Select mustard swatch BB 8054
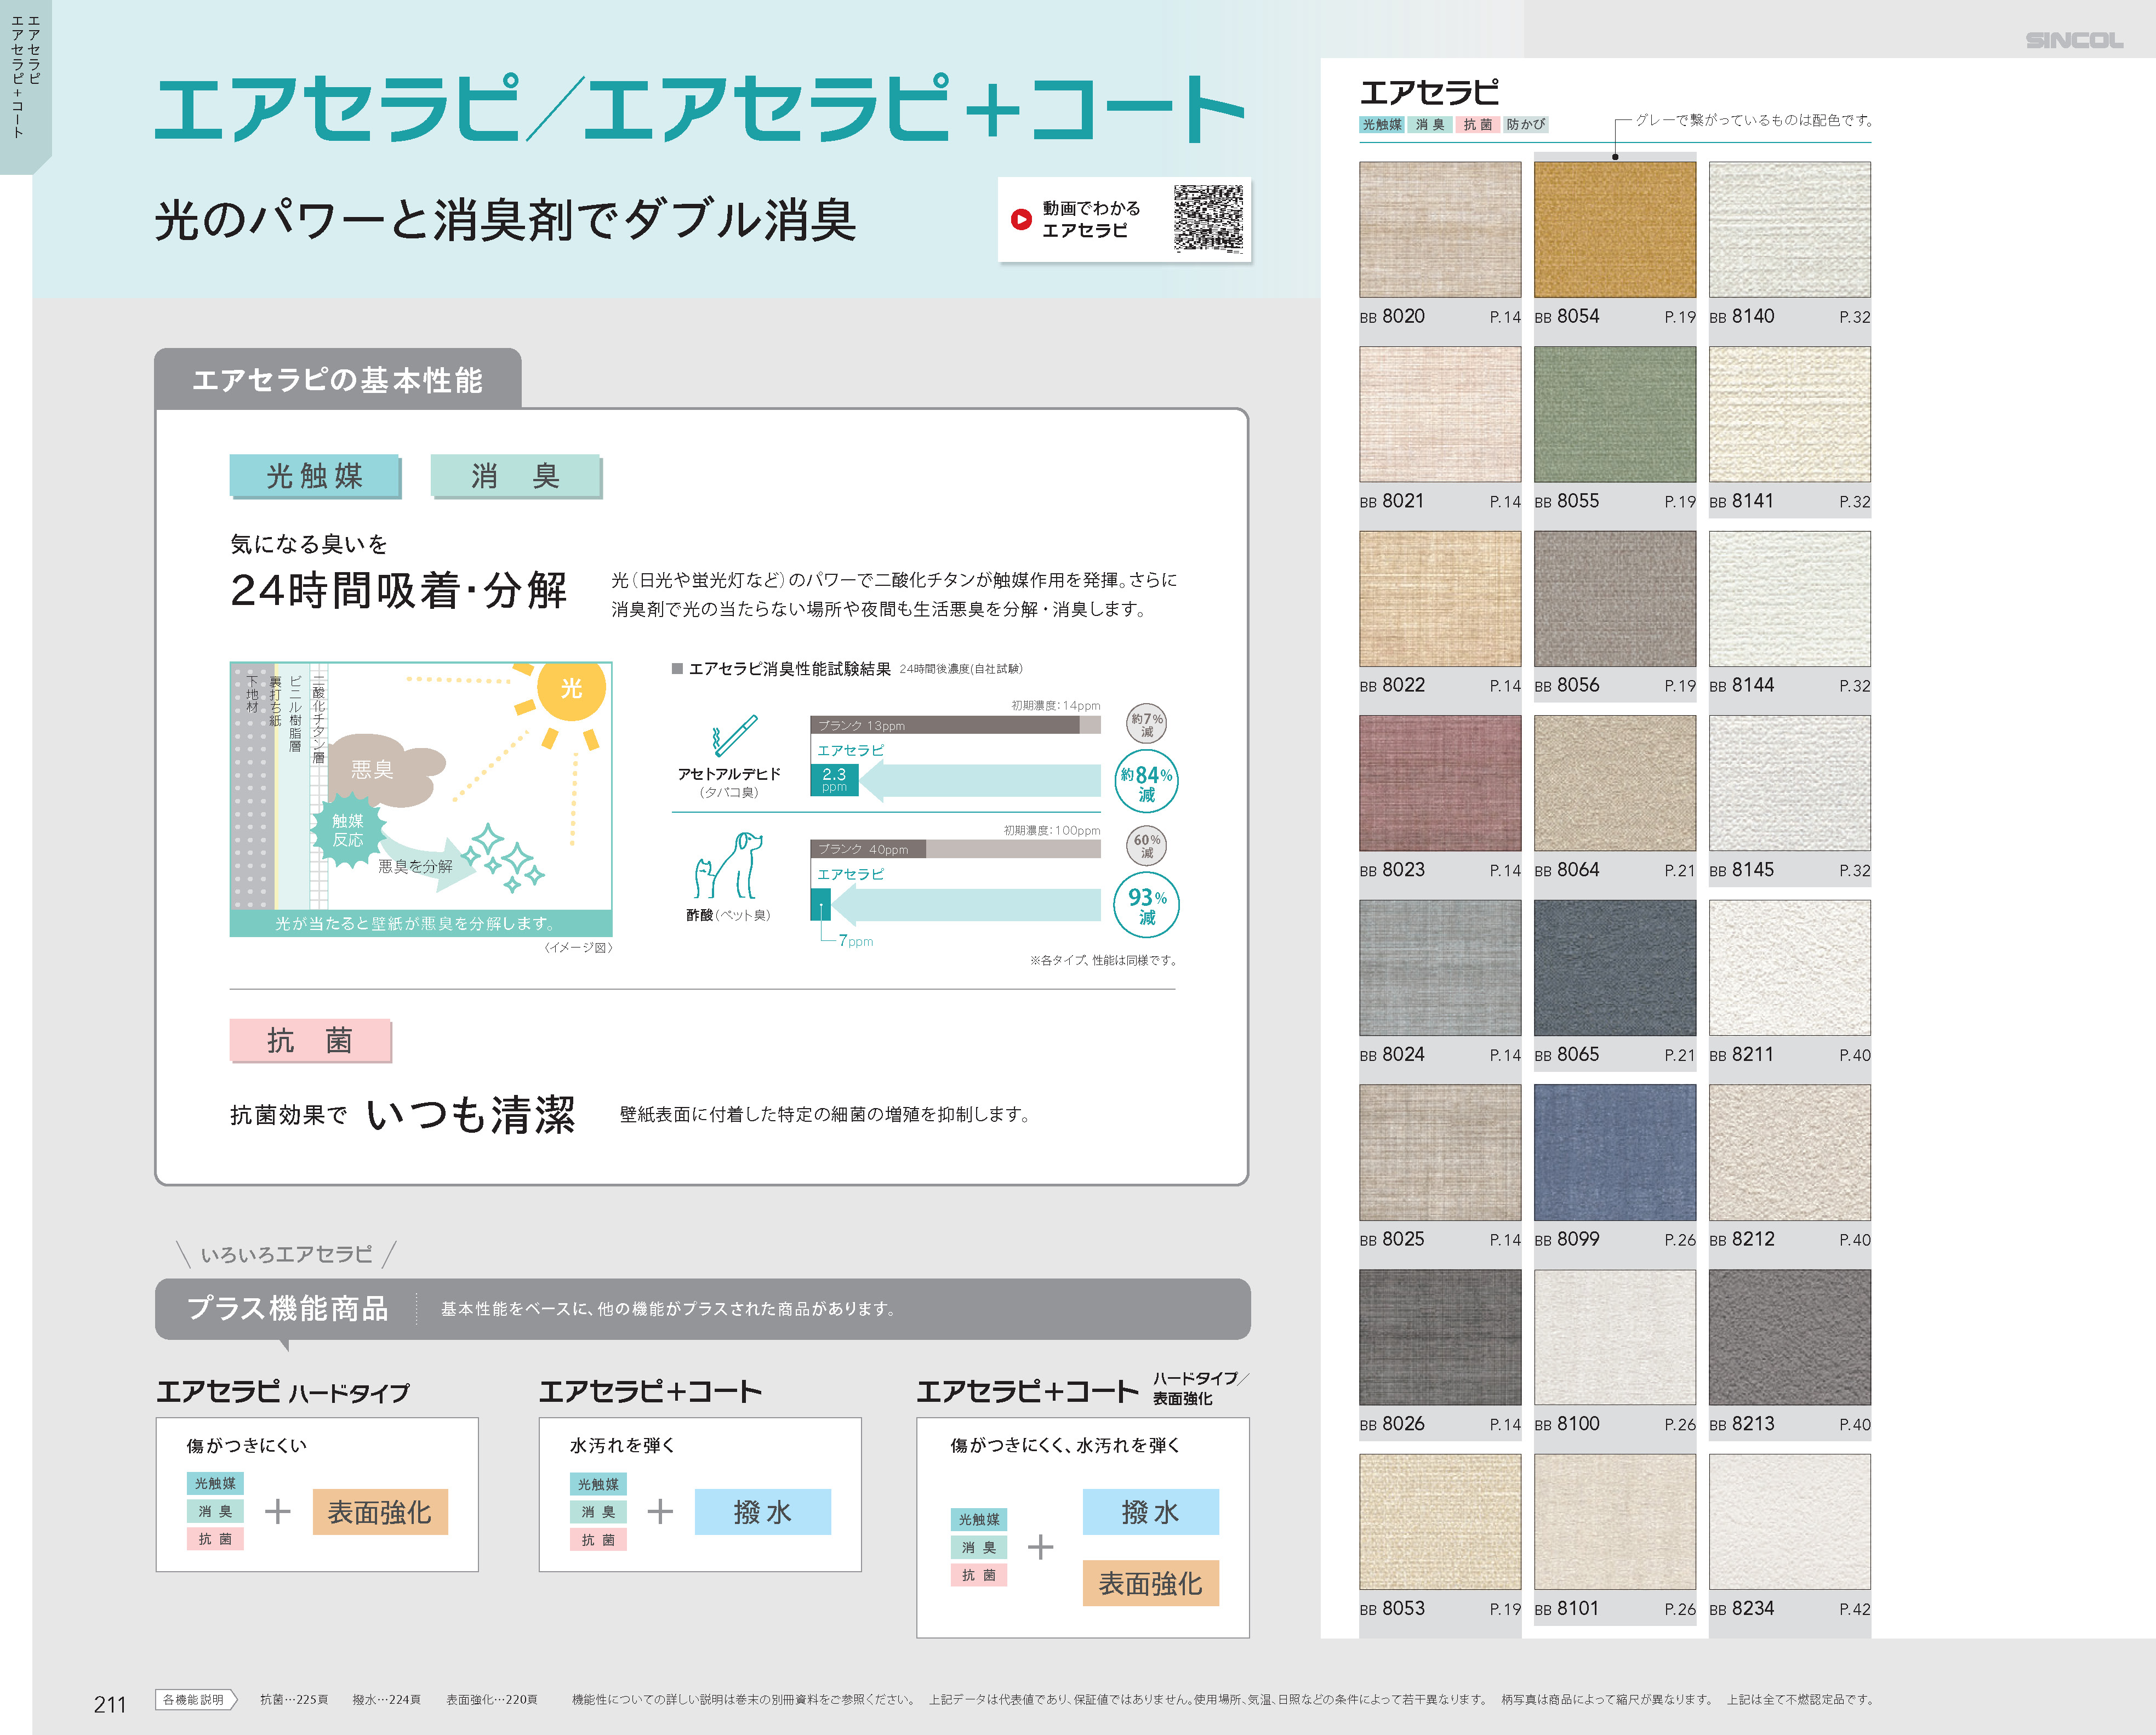The height and width of the screenshot is (1735, 2156). pyautogui.click(x=1614, y=230)
